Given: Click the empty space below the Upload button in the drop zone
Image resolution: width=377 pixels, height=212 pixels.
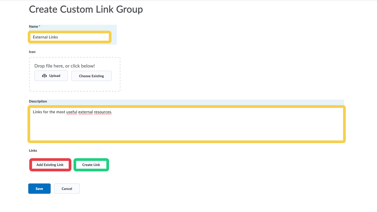Looking at the screenshot, I should 51,86.
